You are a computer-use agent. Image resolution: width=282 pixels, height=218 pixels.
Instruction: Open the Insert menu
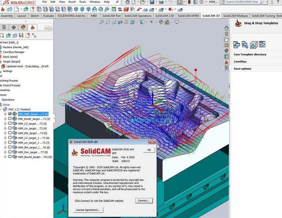coord(72,2)
